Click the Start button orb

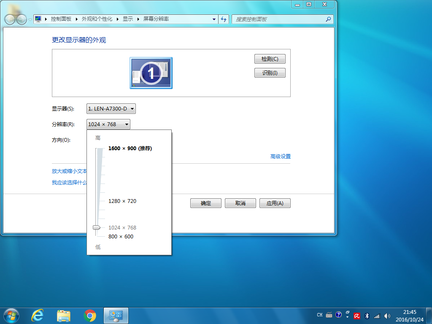11,316
